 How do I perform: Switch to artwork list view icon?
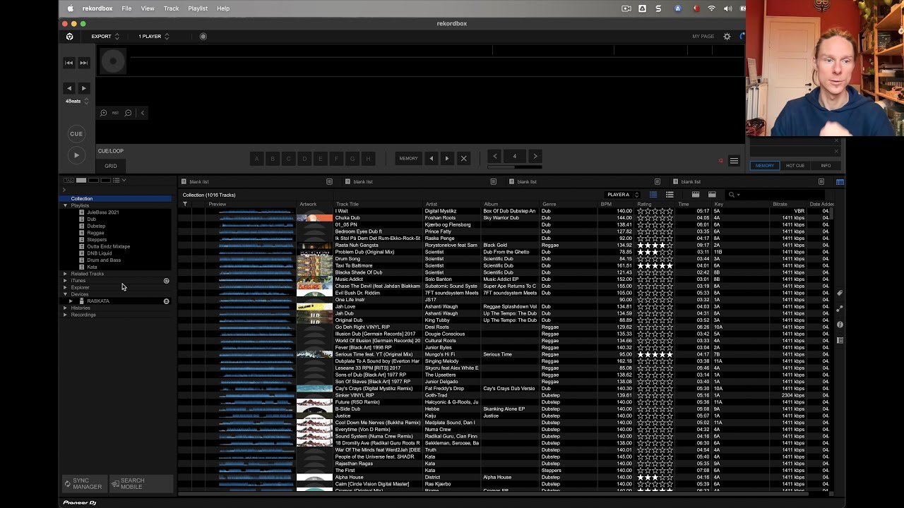(670, 195)
